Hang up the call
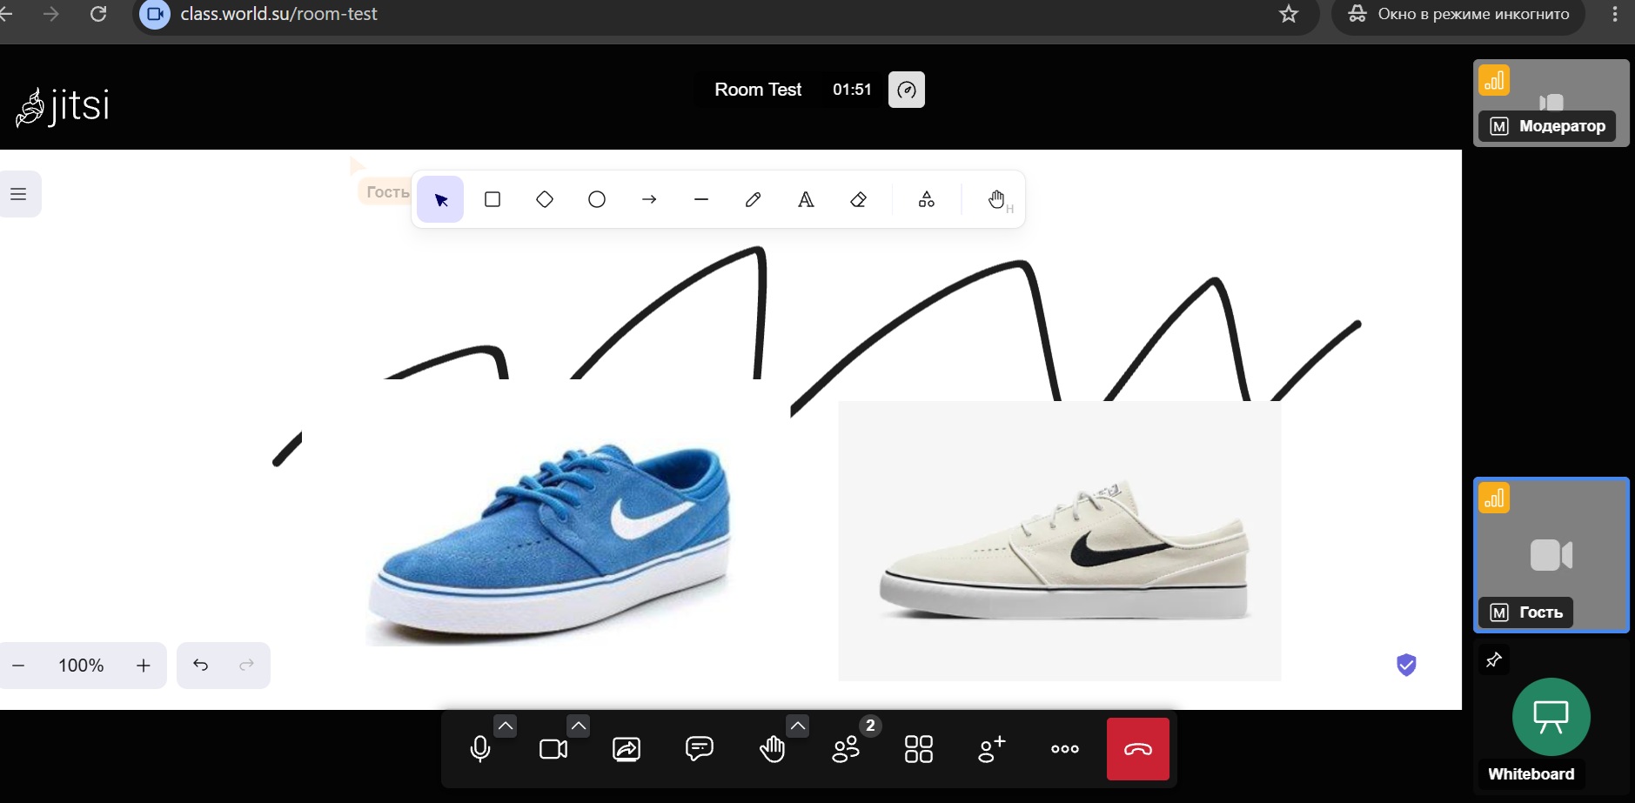1635x803 pixels. pos(1138,749)
